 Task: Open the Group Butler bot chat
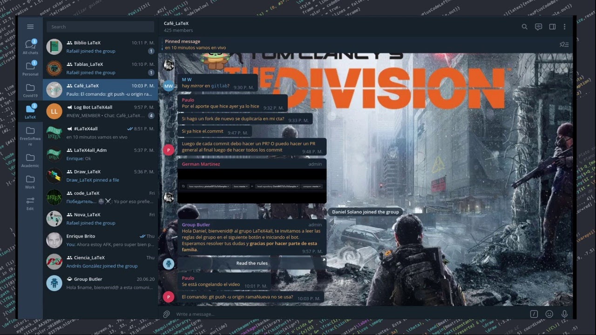click(x=101, y=283)
